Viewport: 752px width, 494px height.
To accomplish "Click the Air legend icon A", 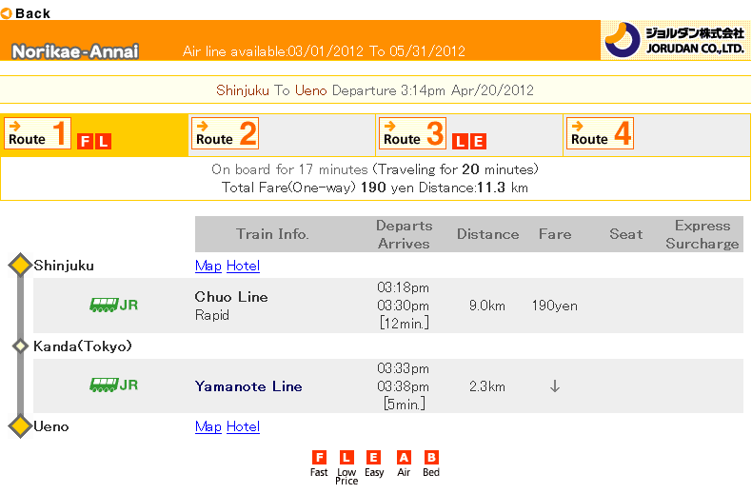I will (x=404, y=458).
